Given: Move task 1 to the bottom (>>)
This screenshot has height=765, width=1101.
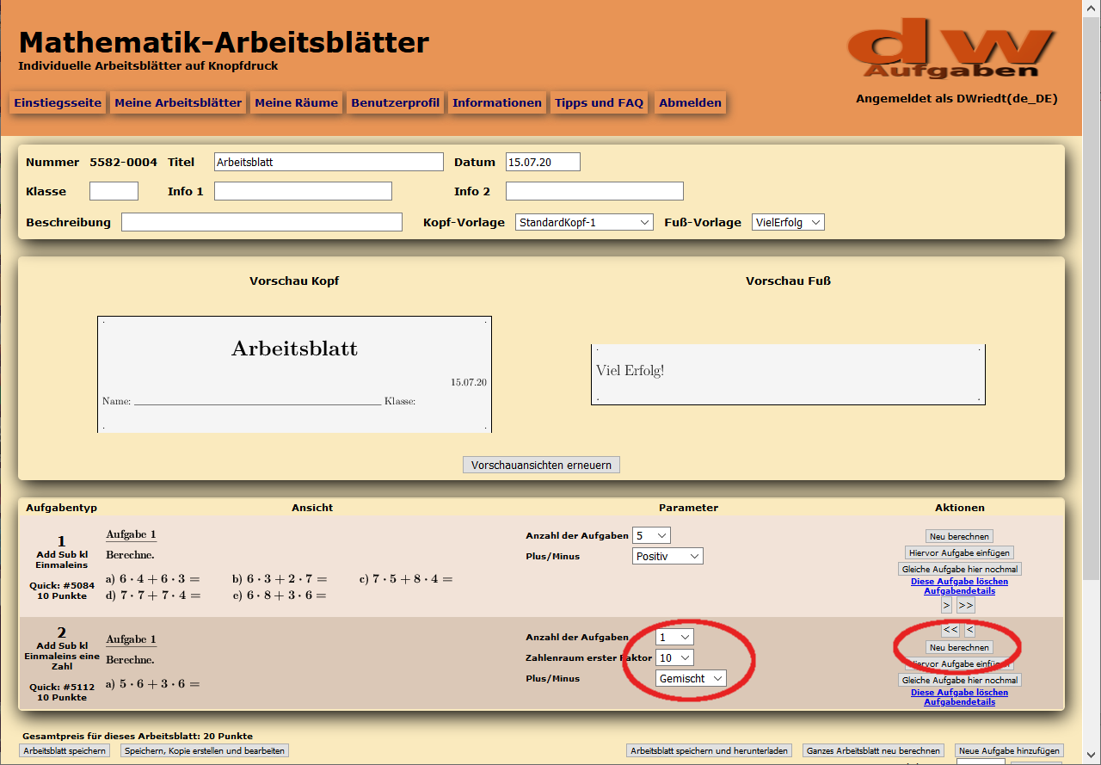Looking at the screenshot, I should (966, 606).
